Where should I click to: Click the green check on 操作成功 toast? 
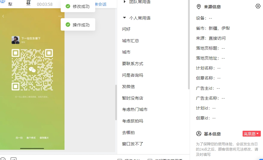68,25
